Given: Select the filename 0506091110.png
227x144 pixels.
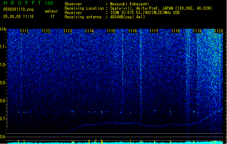Looking at the screenshot, I should (18, 10).
